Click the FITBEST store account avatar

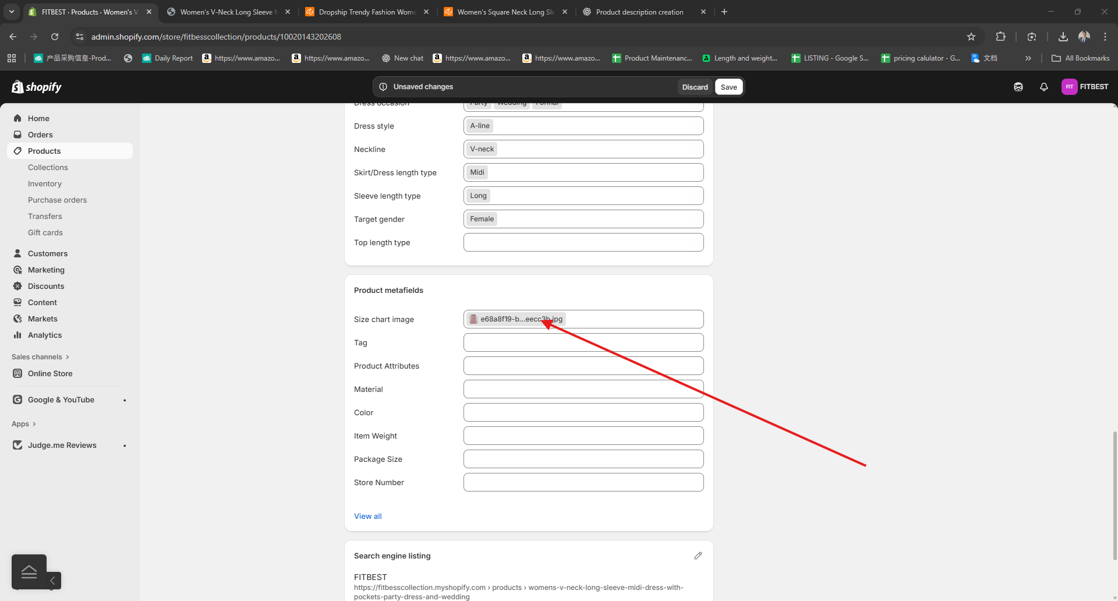pyautogui.click(x=1069, y=87)
